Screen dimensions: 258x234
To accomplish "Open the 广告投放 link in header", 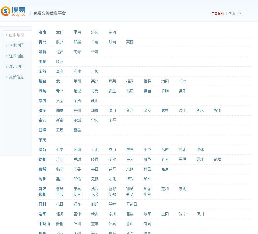I will [x=217, y=13].
